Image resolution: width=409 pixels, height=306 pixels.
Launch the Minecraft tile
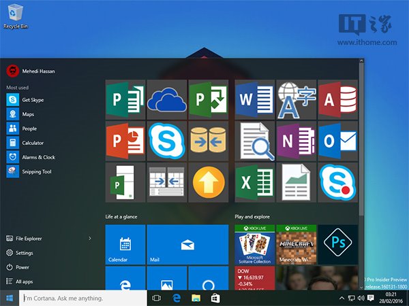pos(296,245)
